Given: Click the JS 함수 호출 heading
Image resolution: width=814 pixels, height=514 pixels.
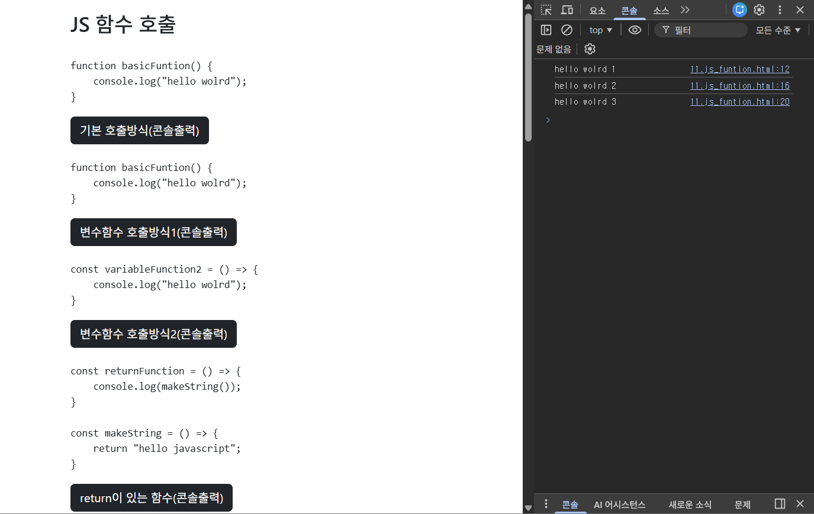Looking at the screenshot, I should click(123, 24).
